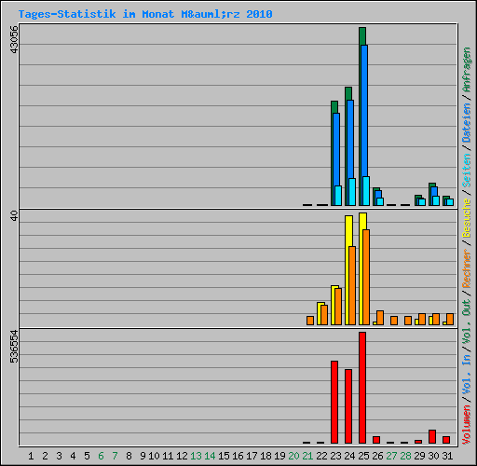Click the x-axis day label 22
Screen dimensions: 477x466
(321, 456)
